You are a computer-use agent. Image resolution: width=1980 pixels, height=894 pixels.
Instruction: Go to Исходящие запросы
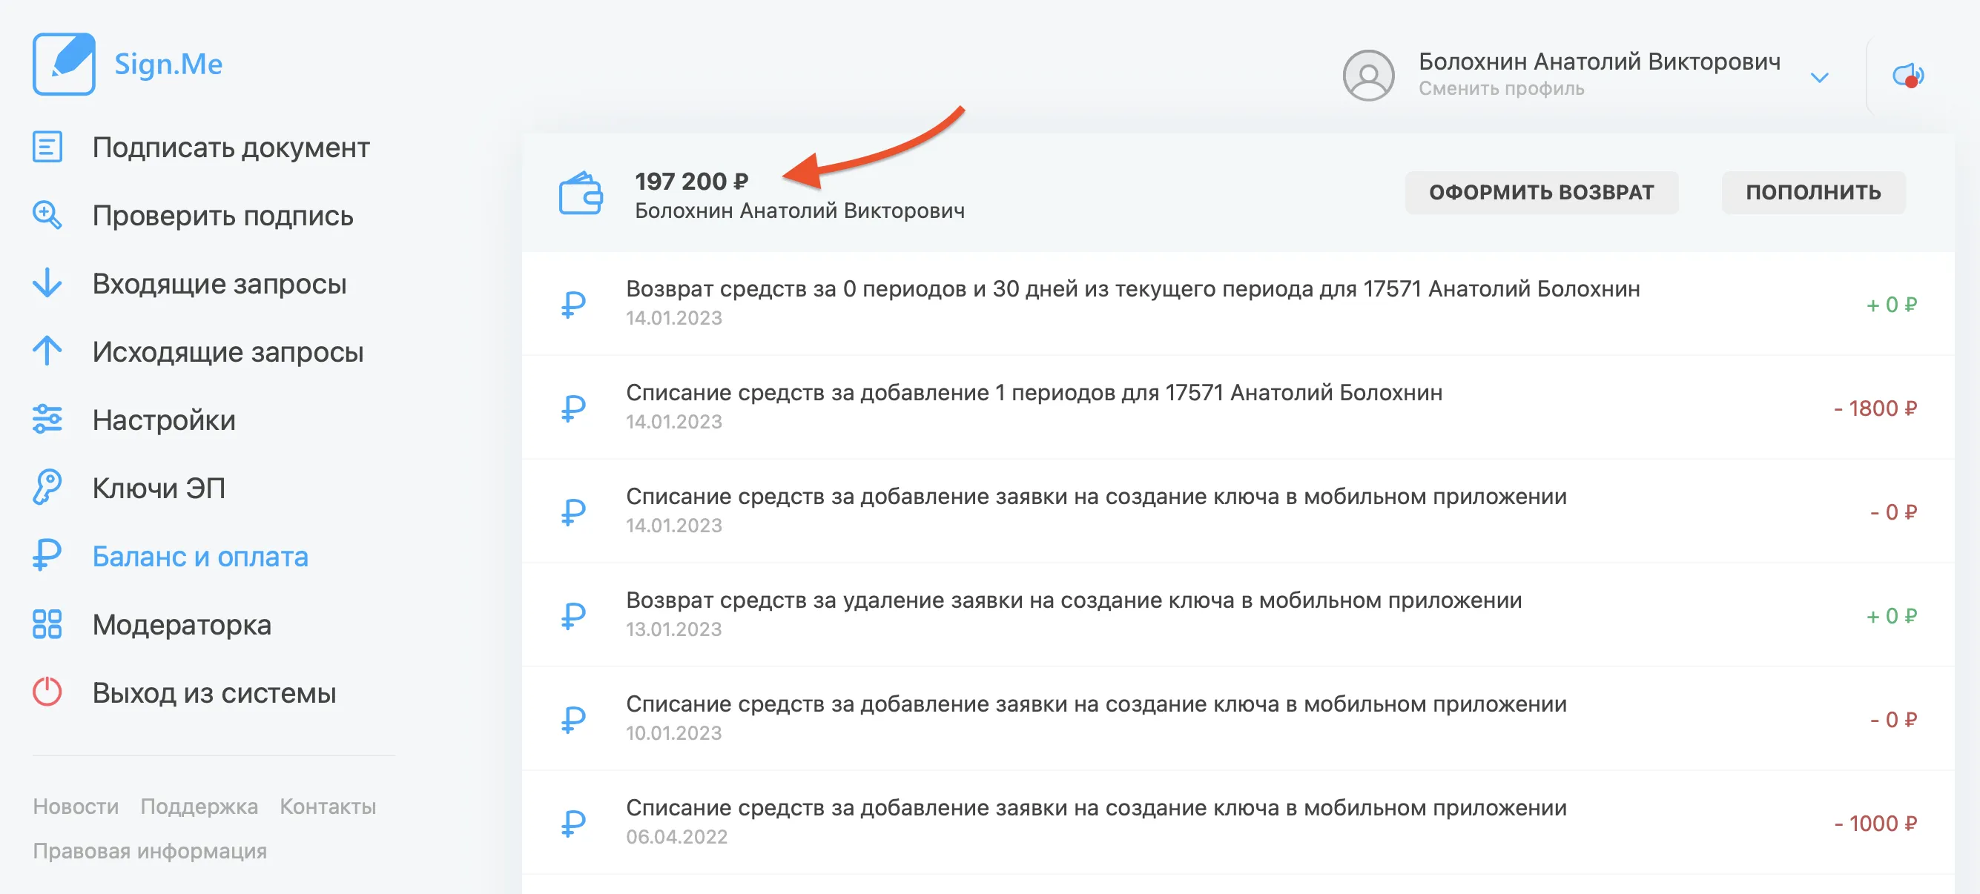point(228,352)
